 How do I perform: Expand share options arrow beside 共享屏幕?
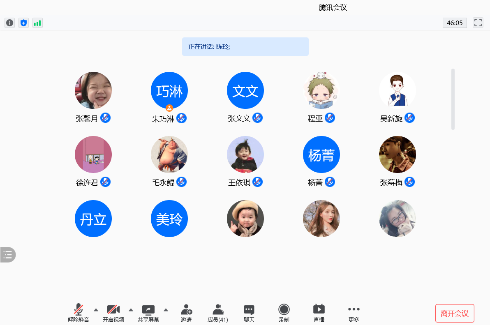(x=166, y=310)
